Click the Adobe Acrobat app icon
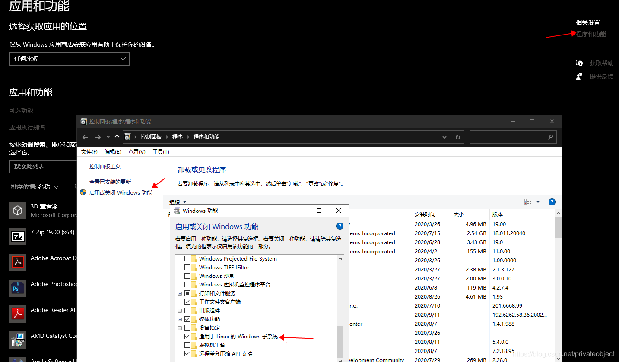 [18, 262]
